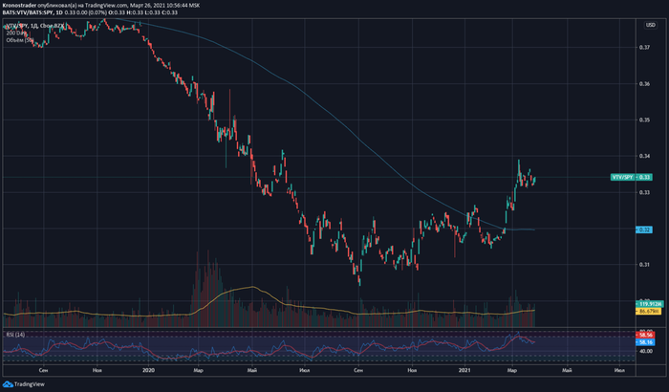Select the Объём volume indicator legend
Viewport: 669px width, 392px height.
pyautogui.click(x=19, y=38)
